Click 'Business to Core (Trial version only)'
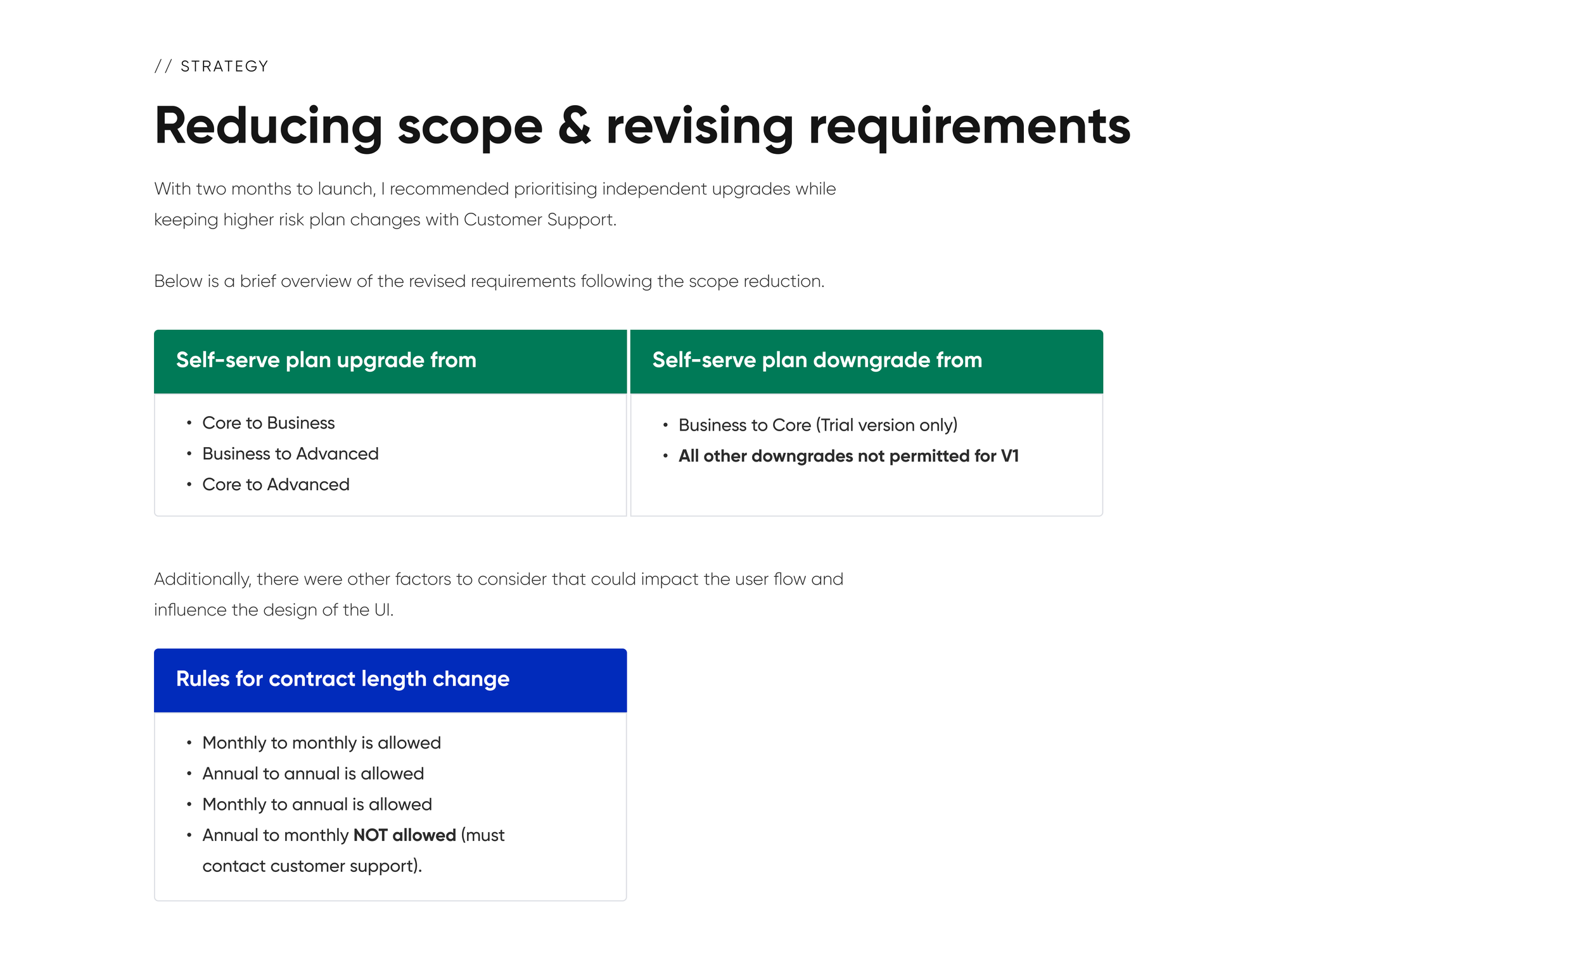Image resolution: width=1584 pixels, height=953 pixels. pos(817,425)
